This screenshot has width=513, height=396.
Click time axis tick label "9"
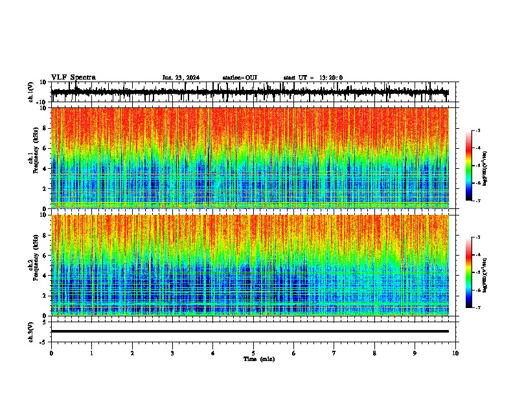415,353
